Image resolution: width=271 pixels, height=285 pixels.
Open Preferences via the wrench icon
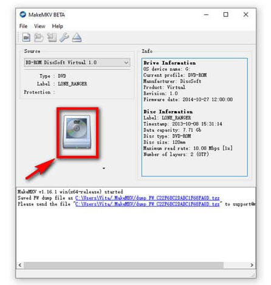click(x=64, y=38)
